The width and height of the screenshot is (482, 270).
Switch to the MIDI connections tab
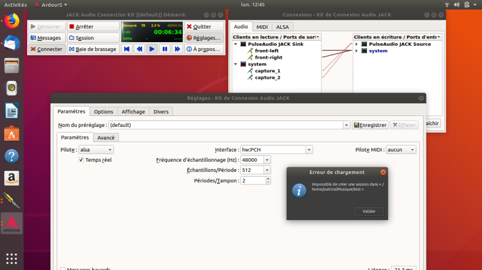click(262, 27)
